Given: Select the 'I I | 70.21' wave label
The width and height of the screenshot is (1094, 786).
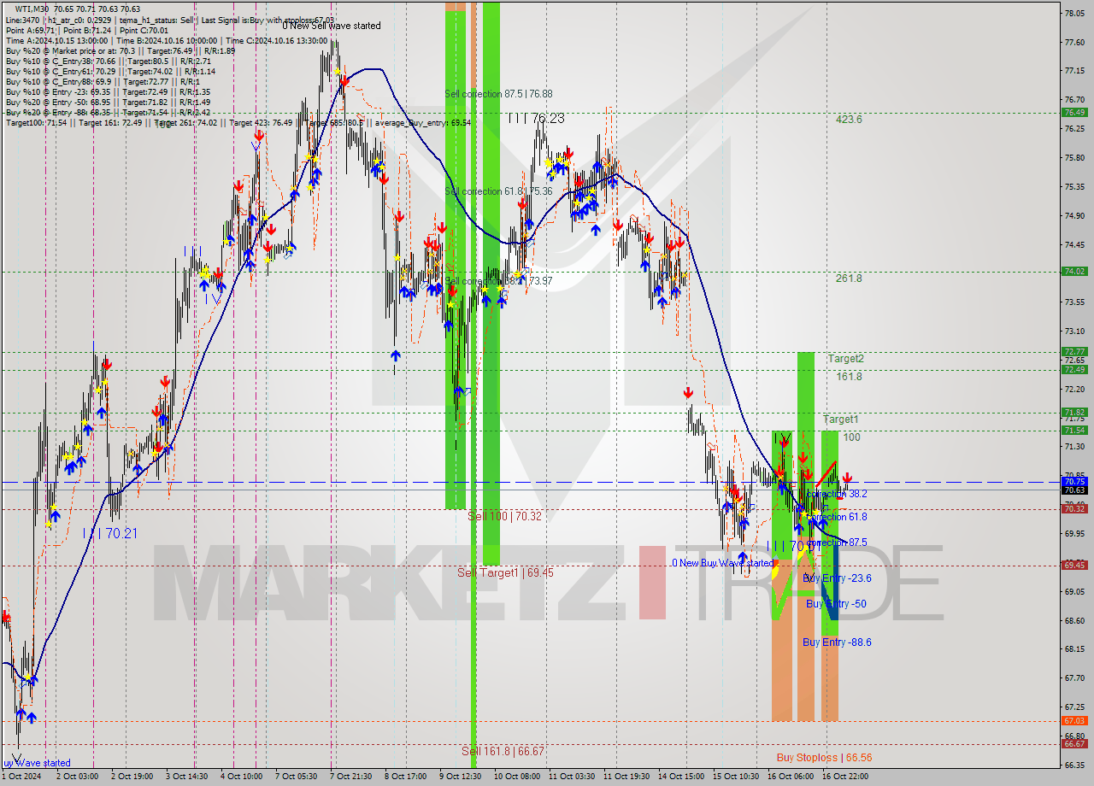Looking at the screenshot, I should [110, 533].
